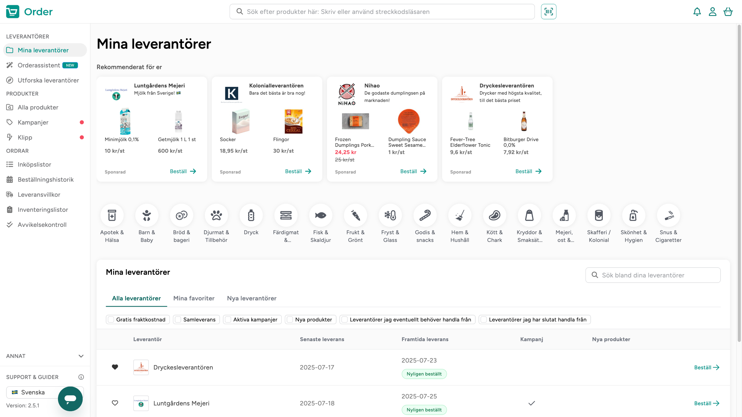Viewport: 742px width, 417px height.
Task: Click the Sök bland dina leverantörer field
Action: [x=653, y=275]
